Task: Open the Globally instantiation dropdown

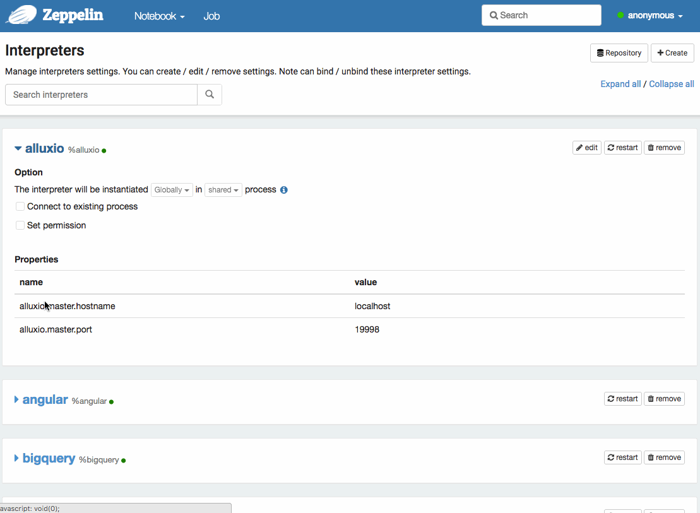Action: (172, 190)
